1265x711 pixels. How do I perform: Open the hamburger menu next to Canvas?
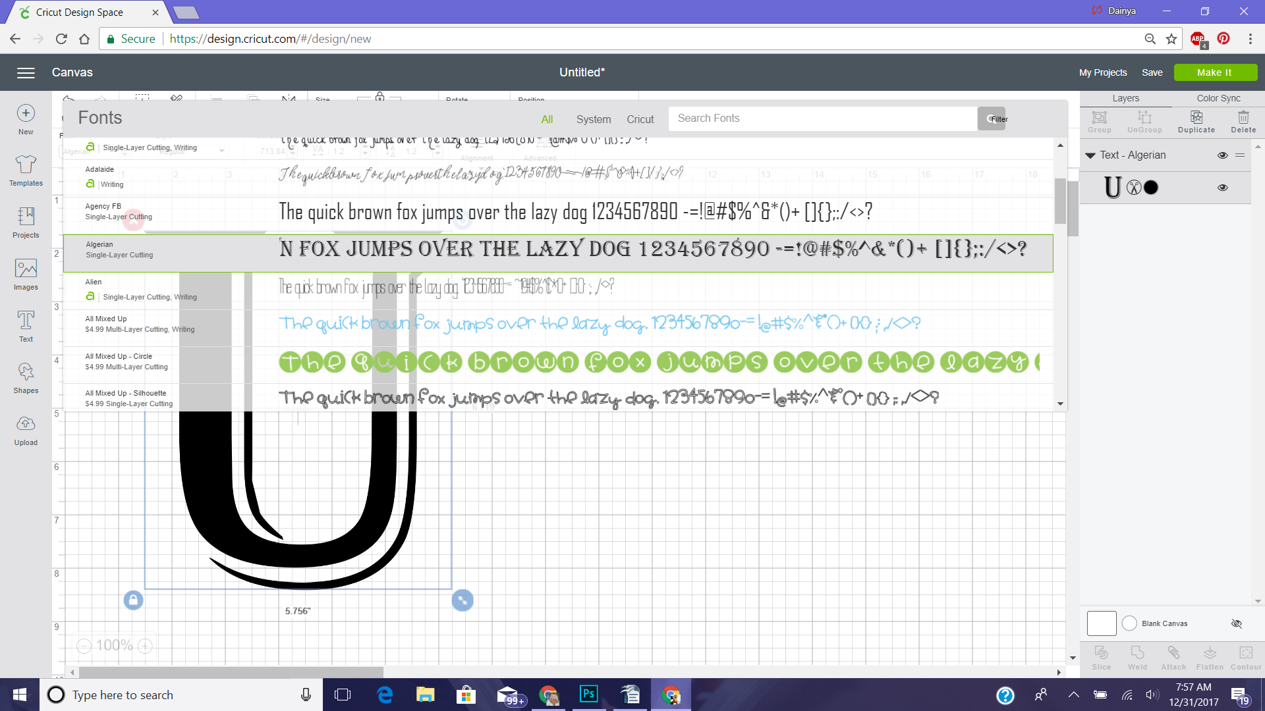(26, 72)
